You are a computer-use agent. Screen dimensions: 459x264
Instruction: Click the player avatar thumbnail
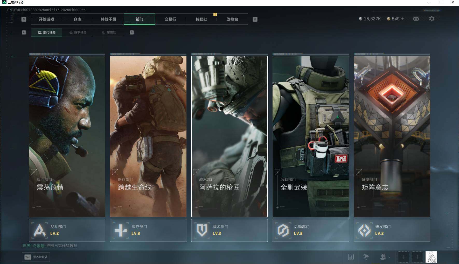point(431,257)
